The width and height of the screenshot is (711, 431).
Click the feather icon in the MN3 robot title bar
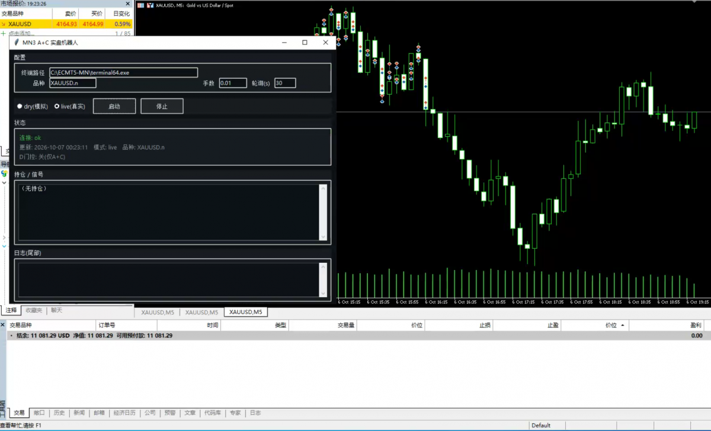[x=16, y=43]
